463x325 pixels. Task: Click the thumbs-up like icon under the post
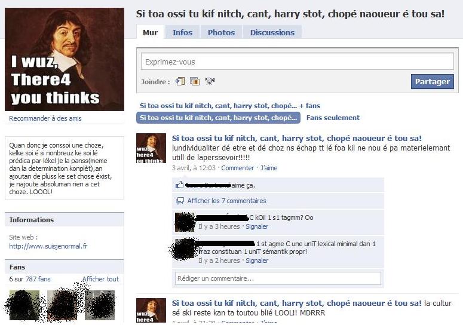pyautogui.click(x=180, y=185)
